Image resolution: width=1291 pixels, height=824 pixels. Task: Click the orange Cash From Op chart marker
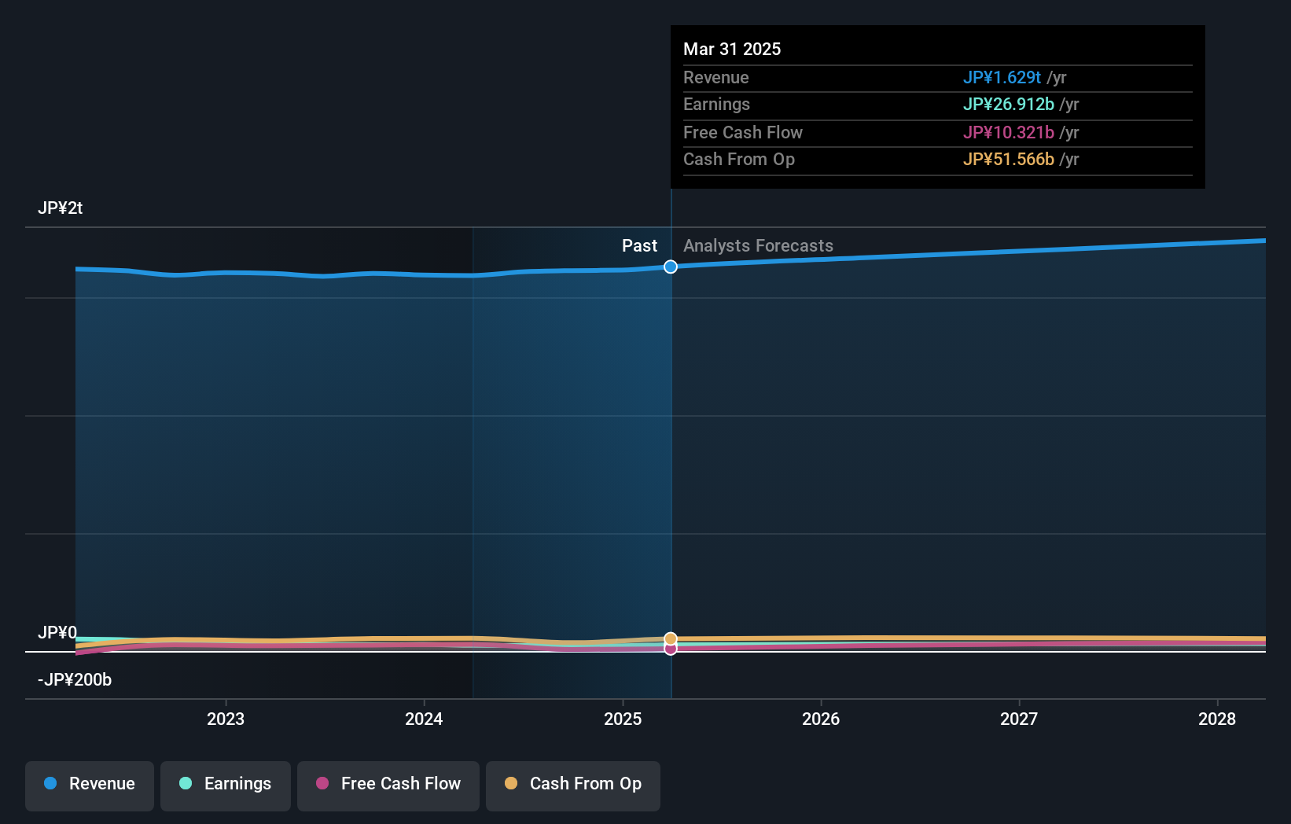(x=671, y=637)
